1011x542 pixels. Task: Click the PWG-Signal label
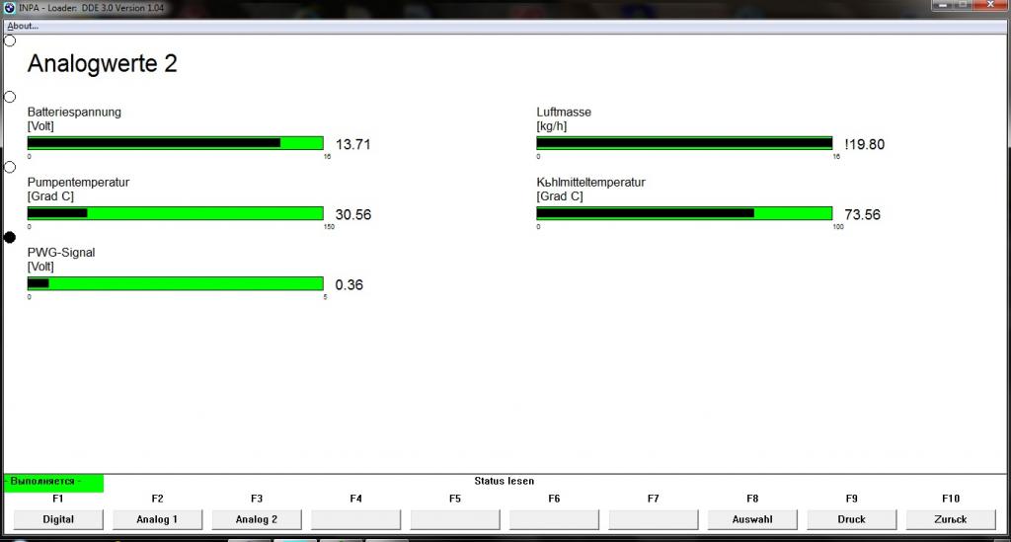click(x=60, y=253)
